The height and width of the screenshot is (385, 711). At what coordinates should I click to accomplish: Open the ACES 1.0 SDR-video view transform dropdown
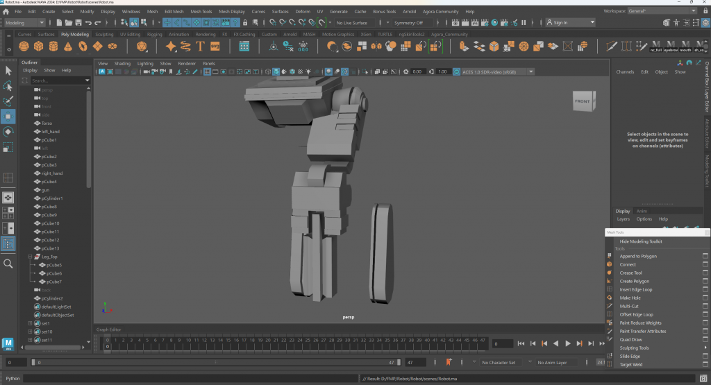pos(531,71)
